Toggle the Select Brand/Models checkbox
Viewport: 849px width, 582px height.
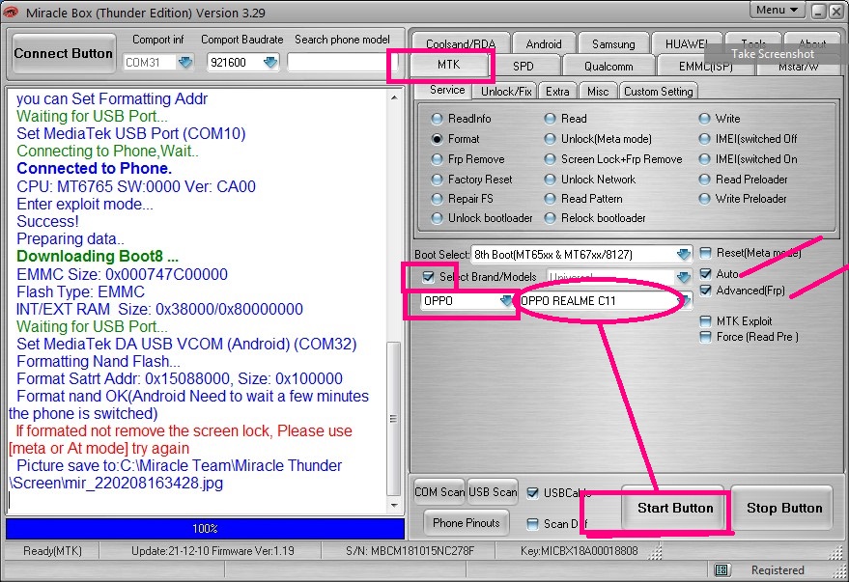tap(428, 277)
